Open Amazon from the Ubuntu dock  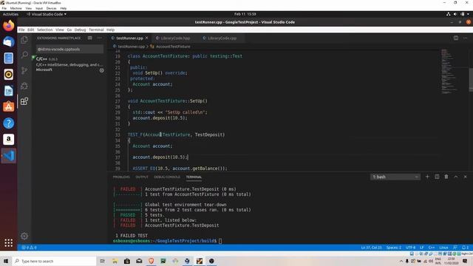pyautogui.click(x=8, y=140)
